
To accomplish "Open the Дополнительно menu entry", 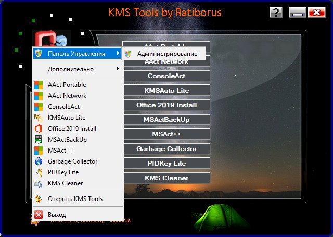I will coord(78,69).
